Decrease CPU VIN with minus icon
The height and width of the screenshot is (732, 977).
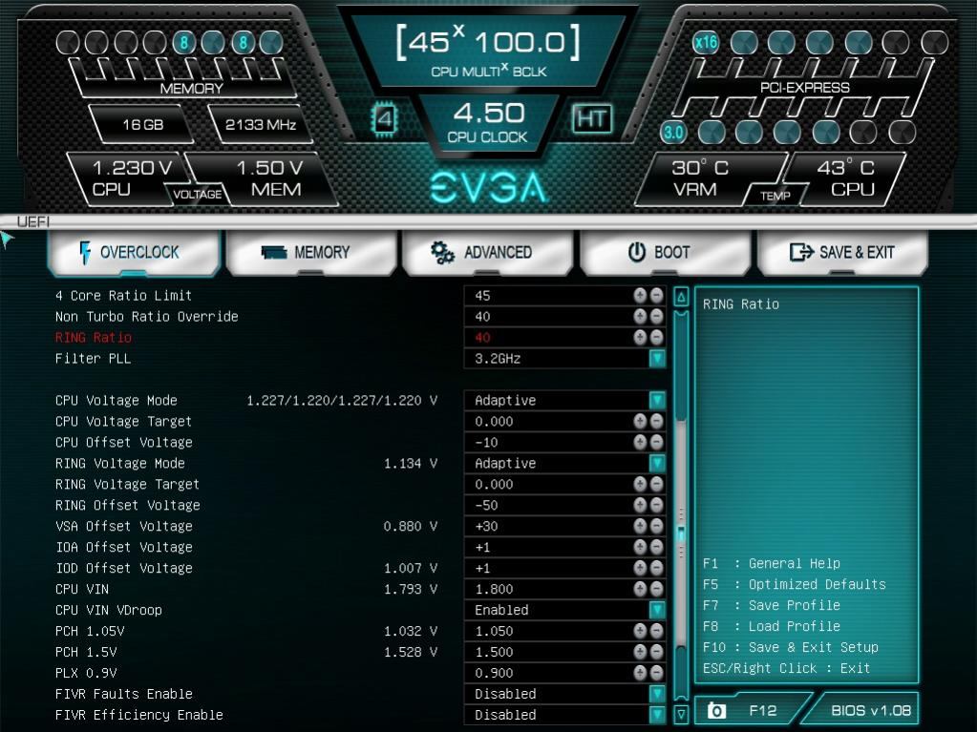(x=657, y=589)
